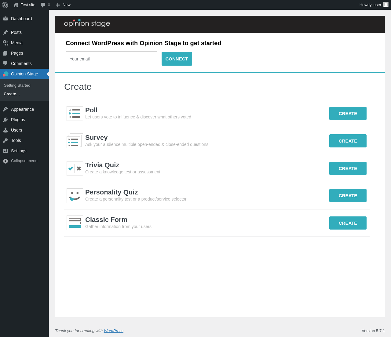Screen dimensions: 391x337
Task: Click 'Gather information from your users' text
Action: (119, 226)
